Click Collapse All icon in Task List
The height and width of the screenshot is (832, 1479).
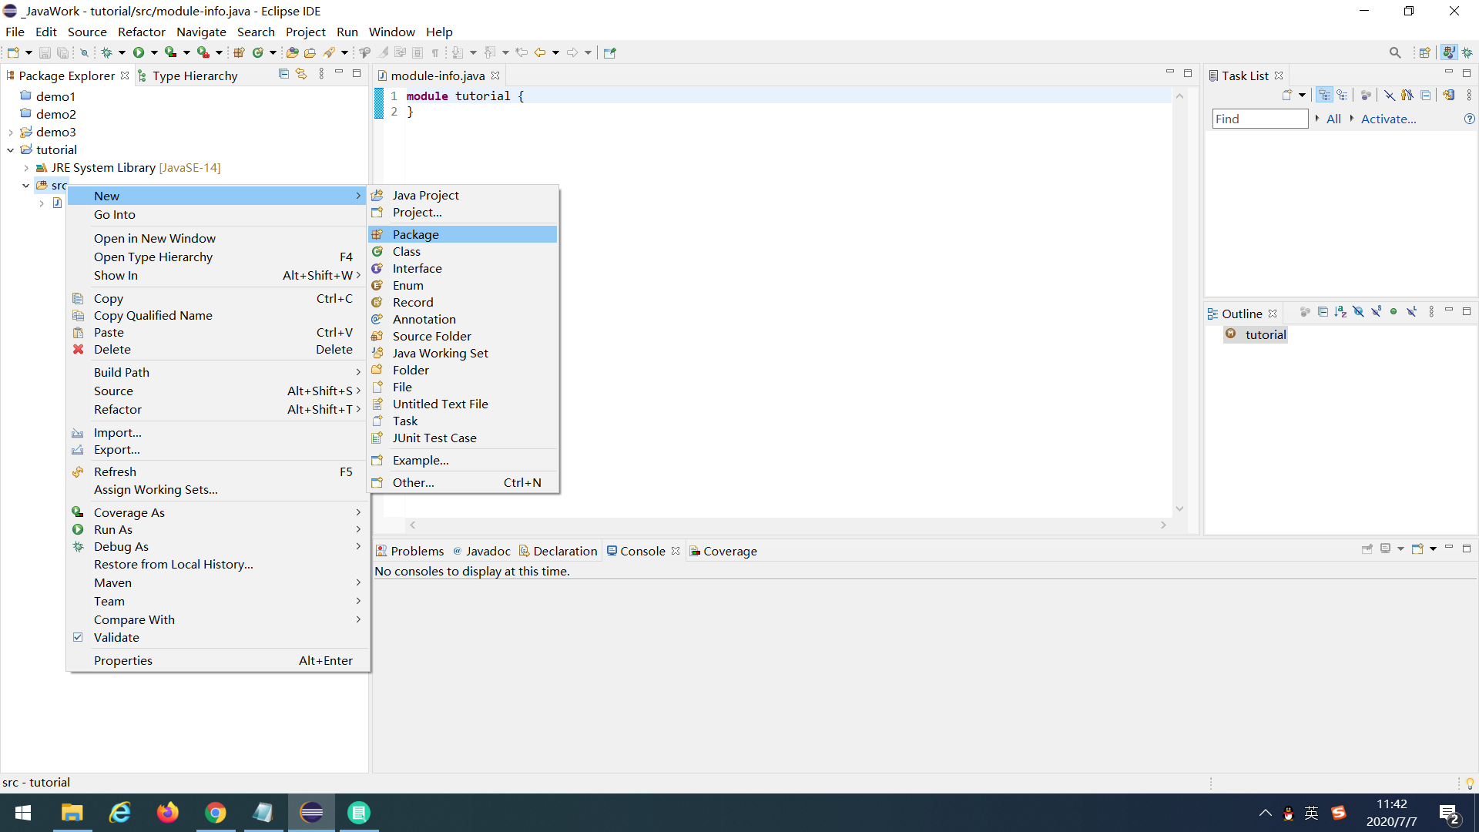tap(1426, 95)
